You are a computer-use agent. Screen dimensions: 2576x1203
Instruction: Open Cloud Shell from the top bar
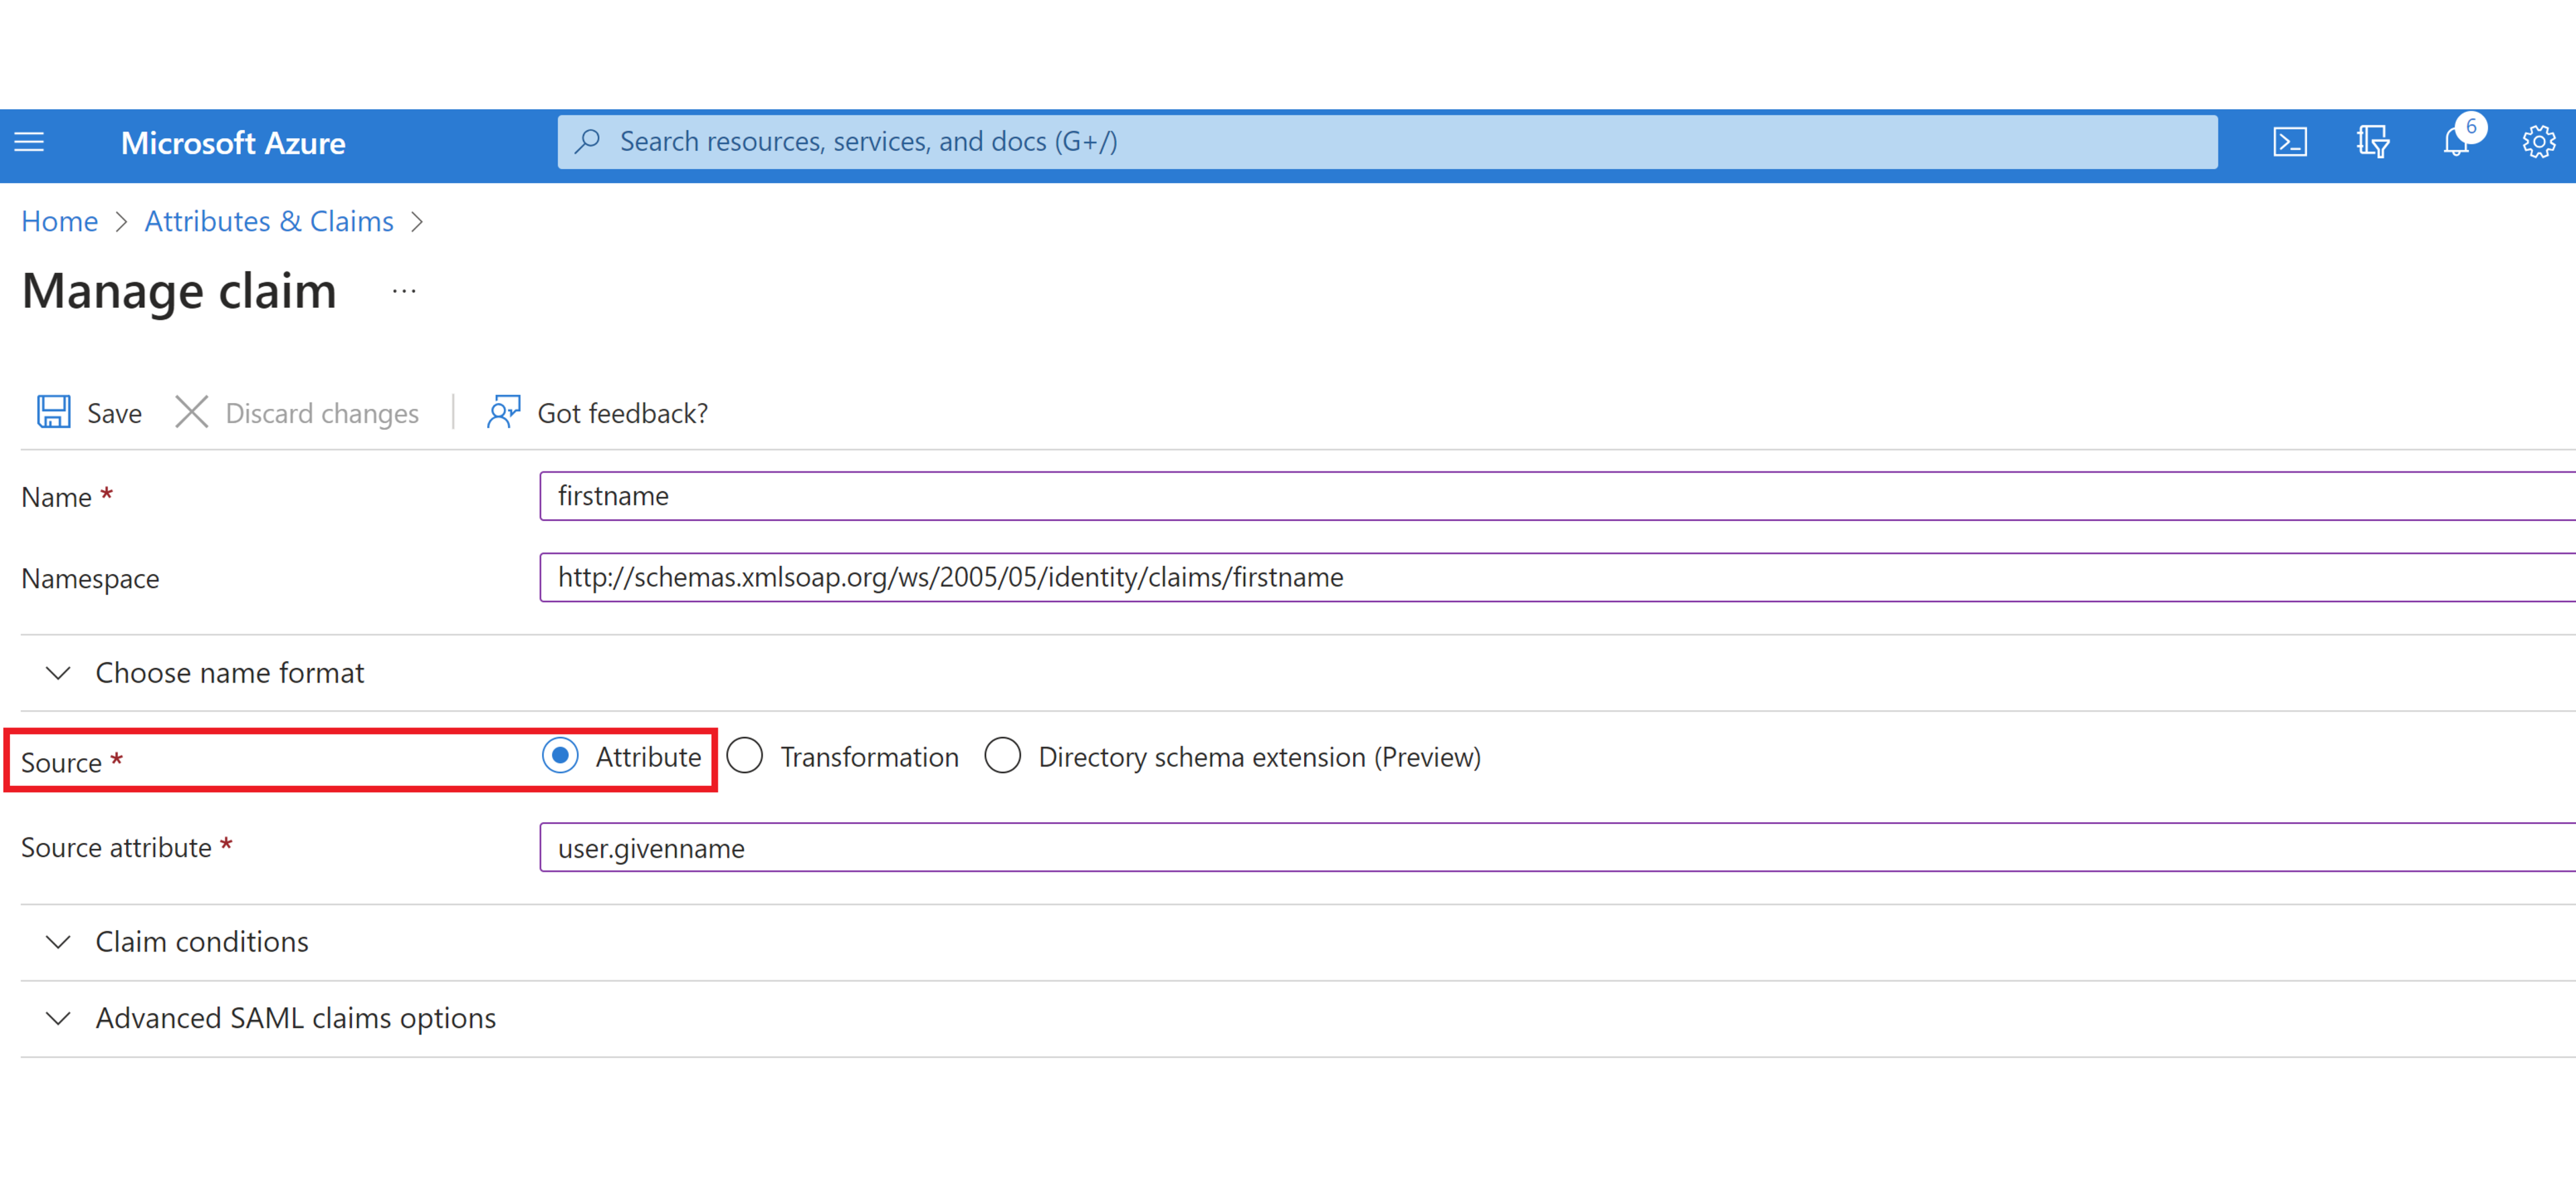tap(2290, 142)
